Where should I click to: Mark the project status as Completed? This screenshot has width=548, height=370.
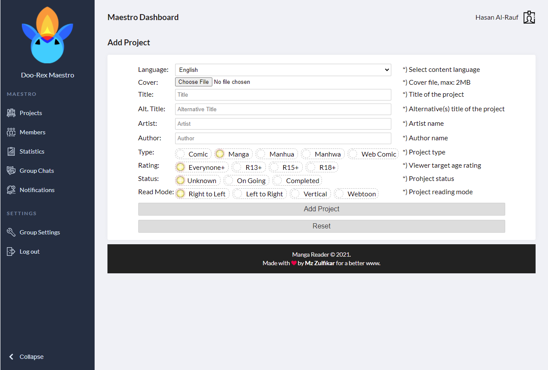[297, 180]
